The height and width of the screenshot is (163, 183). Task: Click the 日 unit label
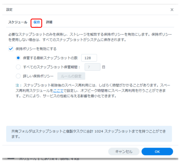104,67
